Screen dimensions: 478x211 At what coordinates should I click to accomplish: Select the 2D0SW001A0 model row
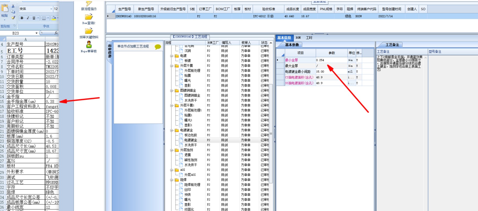(292, 16)
